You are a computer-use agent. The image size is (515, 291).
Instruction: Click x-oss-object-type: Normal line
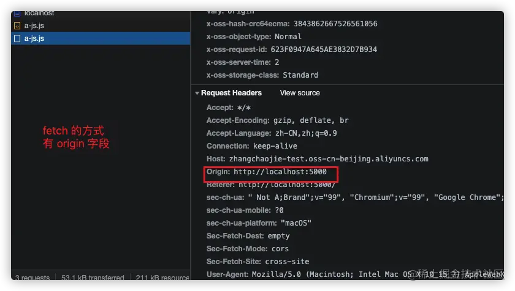pos(254,36)
